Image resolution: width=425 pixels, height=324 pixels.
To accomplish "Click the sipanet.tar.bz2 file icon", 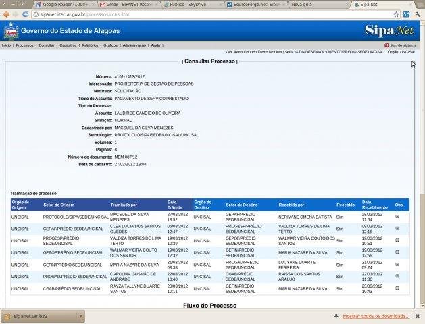I will [x=7, y=316].
